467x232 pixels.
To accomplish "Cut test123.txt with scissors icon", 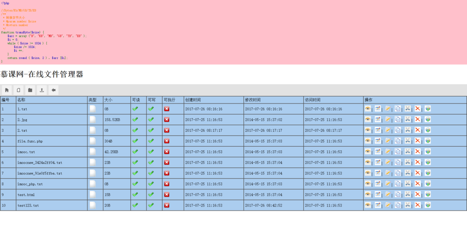I will 408,205.
